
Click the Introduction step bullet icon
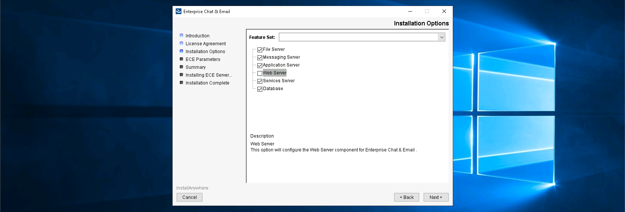coord(182,36)
